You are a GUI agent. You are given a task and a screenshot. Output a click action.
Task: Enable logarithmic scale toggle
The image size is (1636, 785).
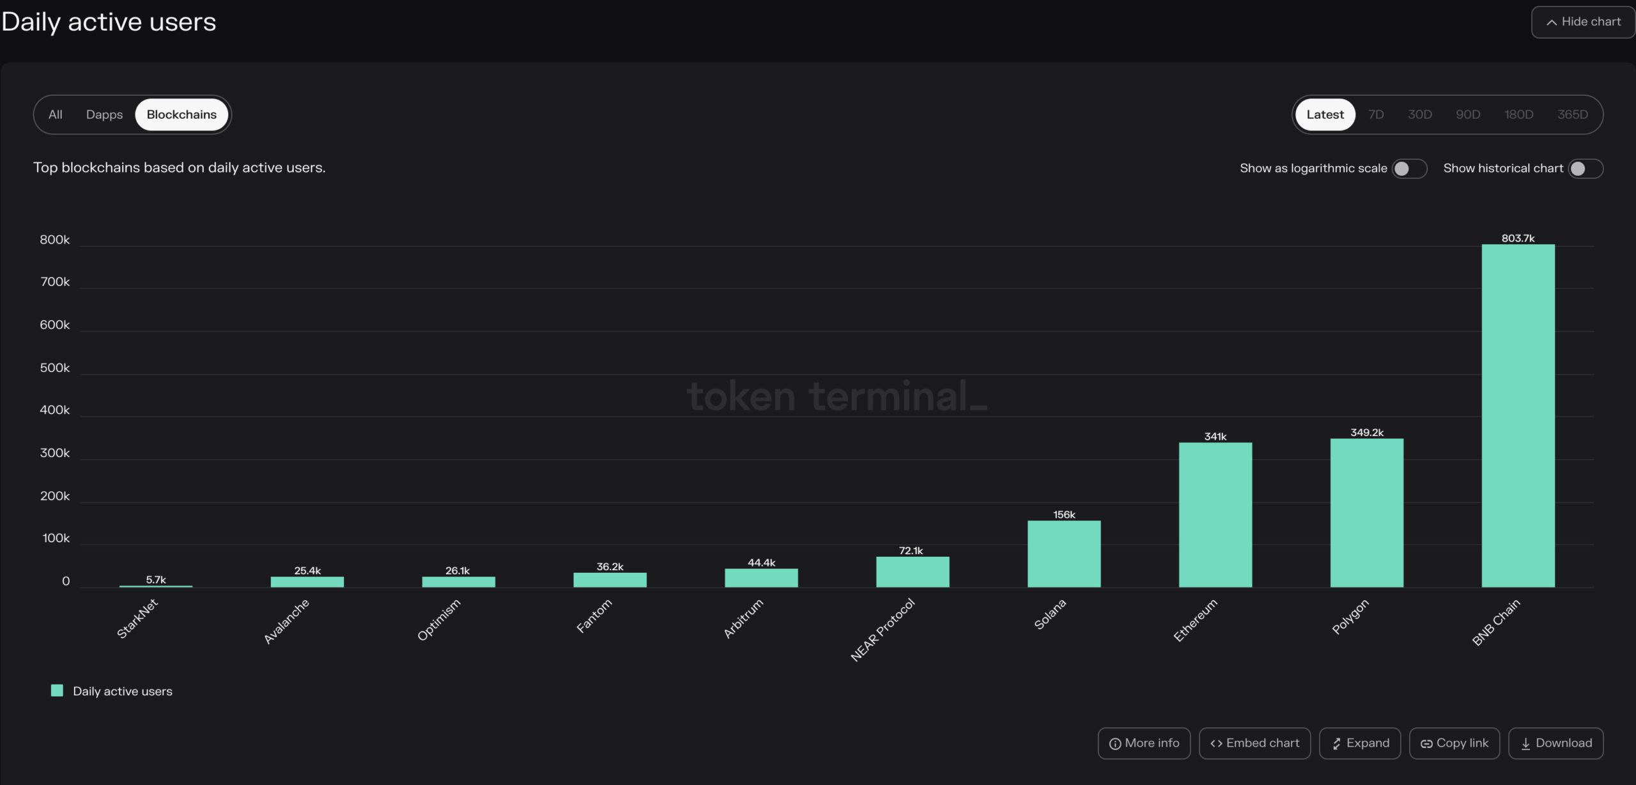pos(1409,169)
